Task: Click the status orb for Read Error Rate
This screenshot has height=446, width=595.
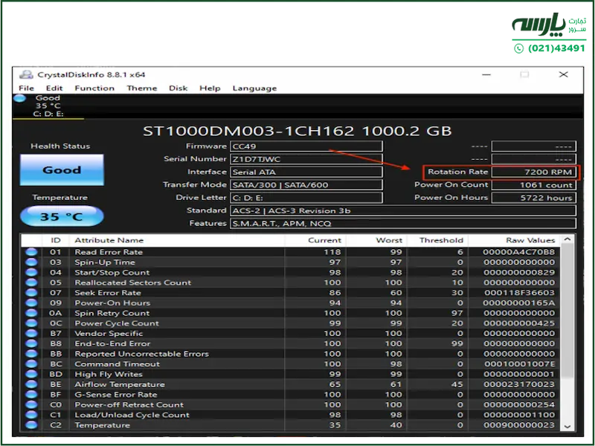Action: (31, 252)
